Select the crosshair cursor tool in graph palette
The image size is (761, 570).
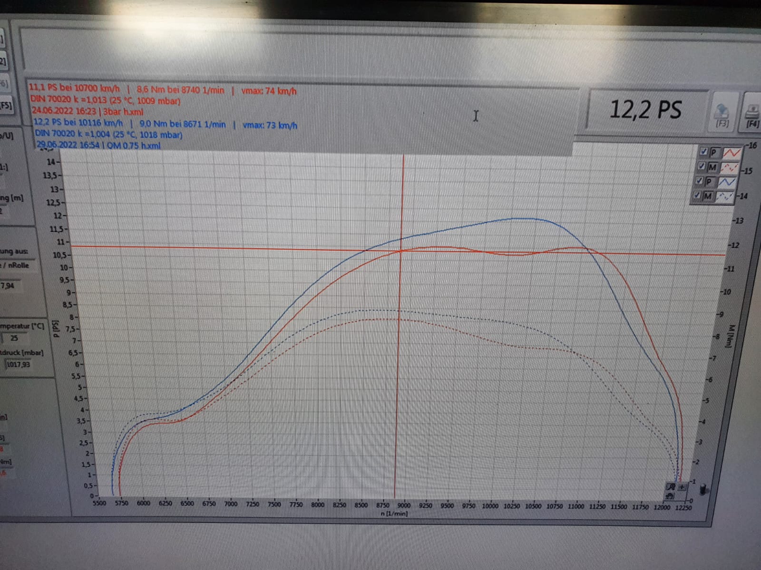pos(682,487)
